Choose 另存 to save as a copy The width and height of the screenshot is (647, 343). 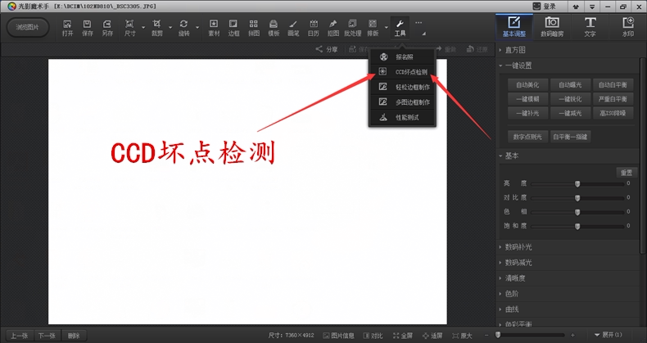(107, 28)
